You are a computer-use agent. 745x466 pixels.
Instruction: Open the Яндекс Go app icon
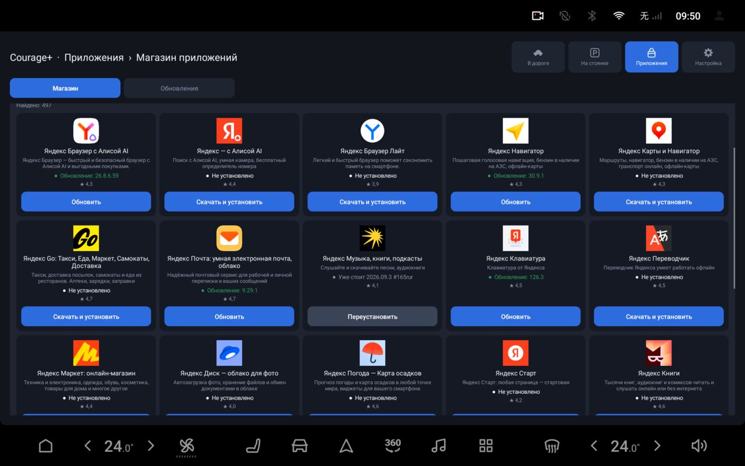tap(86, 238)
